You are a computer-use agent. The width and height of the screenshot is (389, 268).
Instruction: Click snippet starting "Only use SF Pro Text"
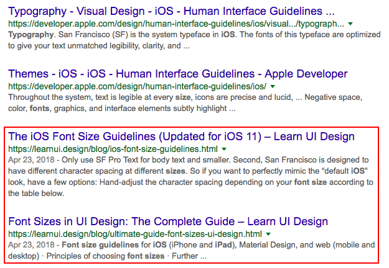[x=190, y=177]
